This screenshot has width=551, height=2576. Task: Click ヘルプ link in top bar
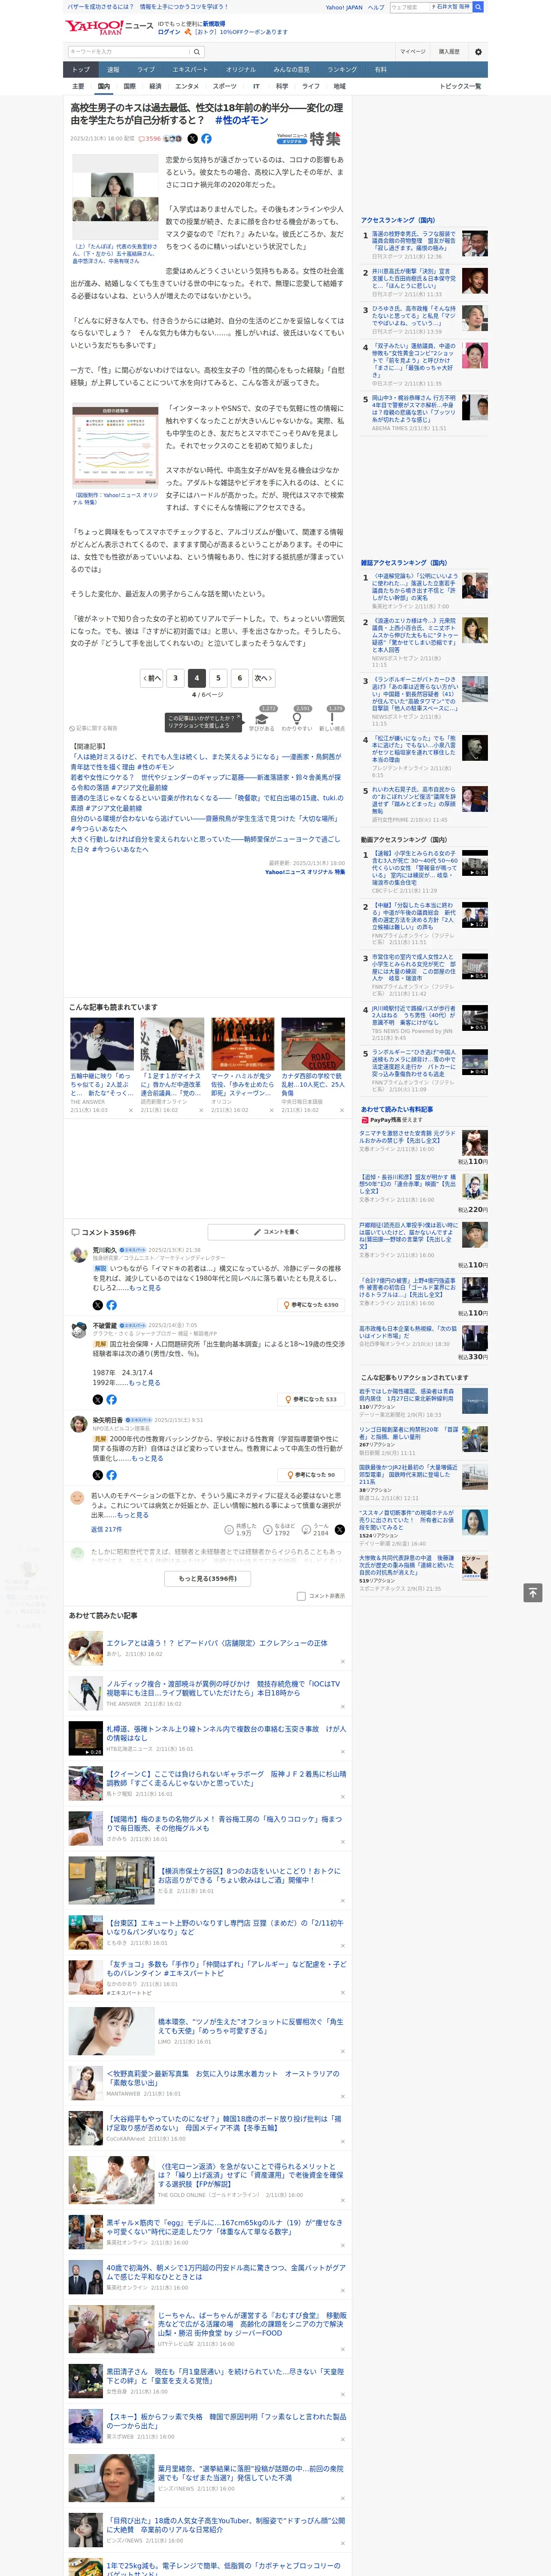coord(375,7)
